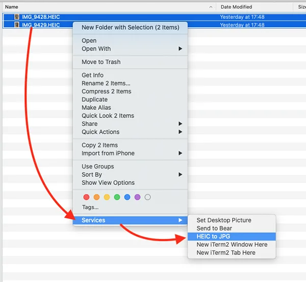Sort by the Date Modified column header
The image size is (306, 282).
236,7
